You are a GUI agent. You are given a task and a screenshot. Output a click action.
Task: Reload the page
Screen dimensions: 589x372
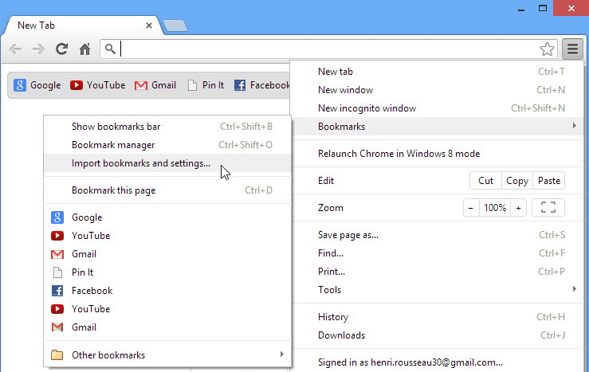coord(61,49)
